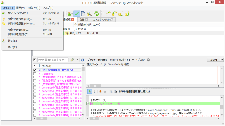This screenshot has width=225, height=126.
Task: Close the 自著 tab with its X
Action: pos(87,20)
